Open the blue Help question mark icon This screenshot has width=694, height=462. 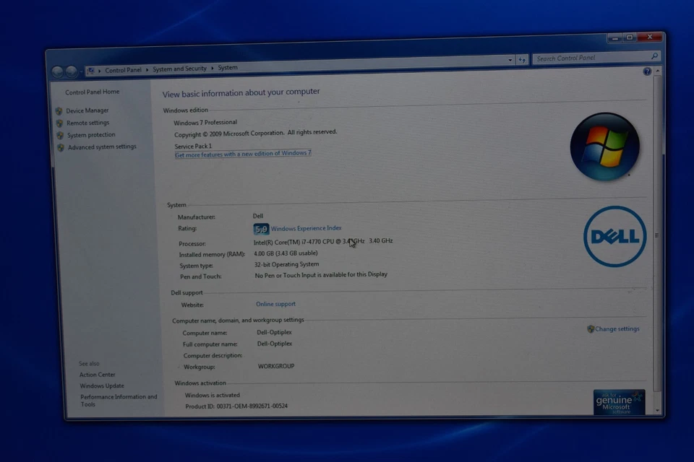647,71
